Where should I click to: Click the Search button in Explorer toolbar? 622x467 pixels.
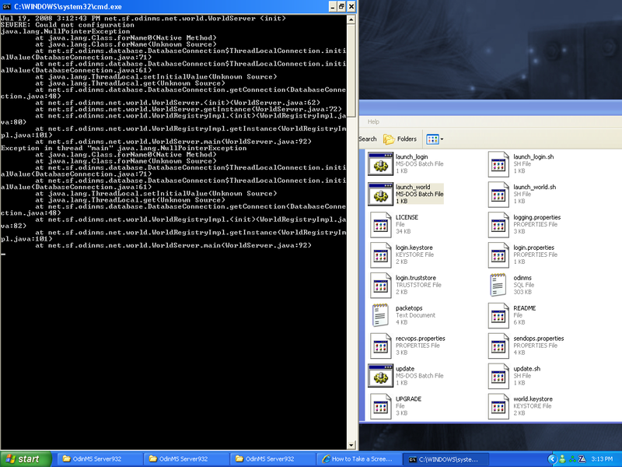tap(368, 139)
